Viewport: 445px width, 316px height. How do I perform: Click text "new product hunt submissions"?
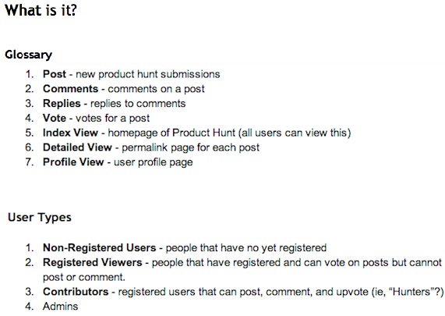[147, 74]
